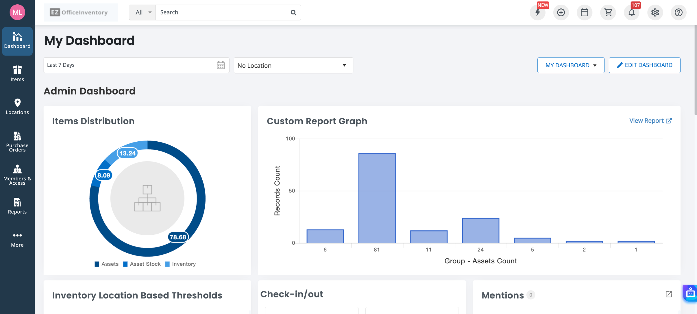Viewport: 697px width, 314px height.
Task: Toggle Inventory legend entry
Action: point(181,264)
